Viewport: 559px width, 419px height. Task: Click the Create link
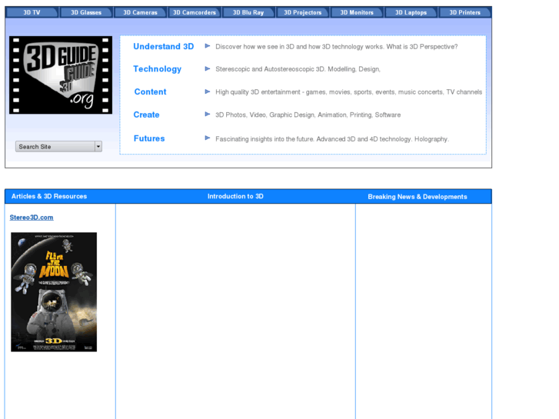(146, 115)
